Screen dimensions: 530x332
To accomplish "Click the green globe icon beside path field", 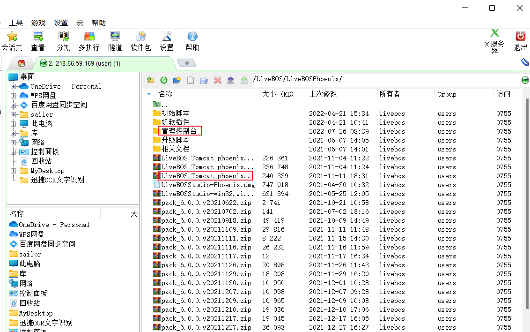I will (525, 80).
